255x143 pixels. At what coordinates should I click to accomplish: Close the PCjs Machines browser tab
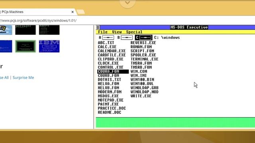(x=73, y=12)
